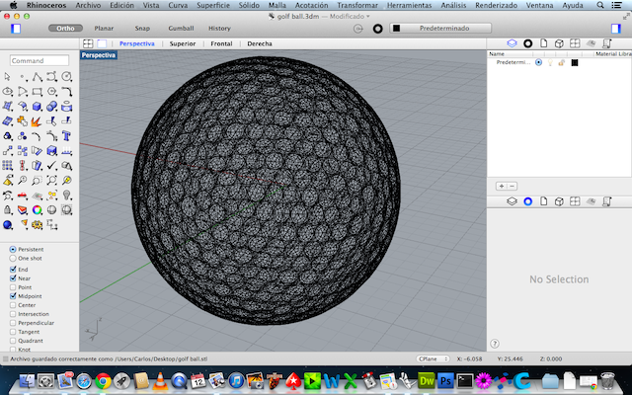Enable the Center object snap
Screen dimensions: 632x395
[13, 305]
